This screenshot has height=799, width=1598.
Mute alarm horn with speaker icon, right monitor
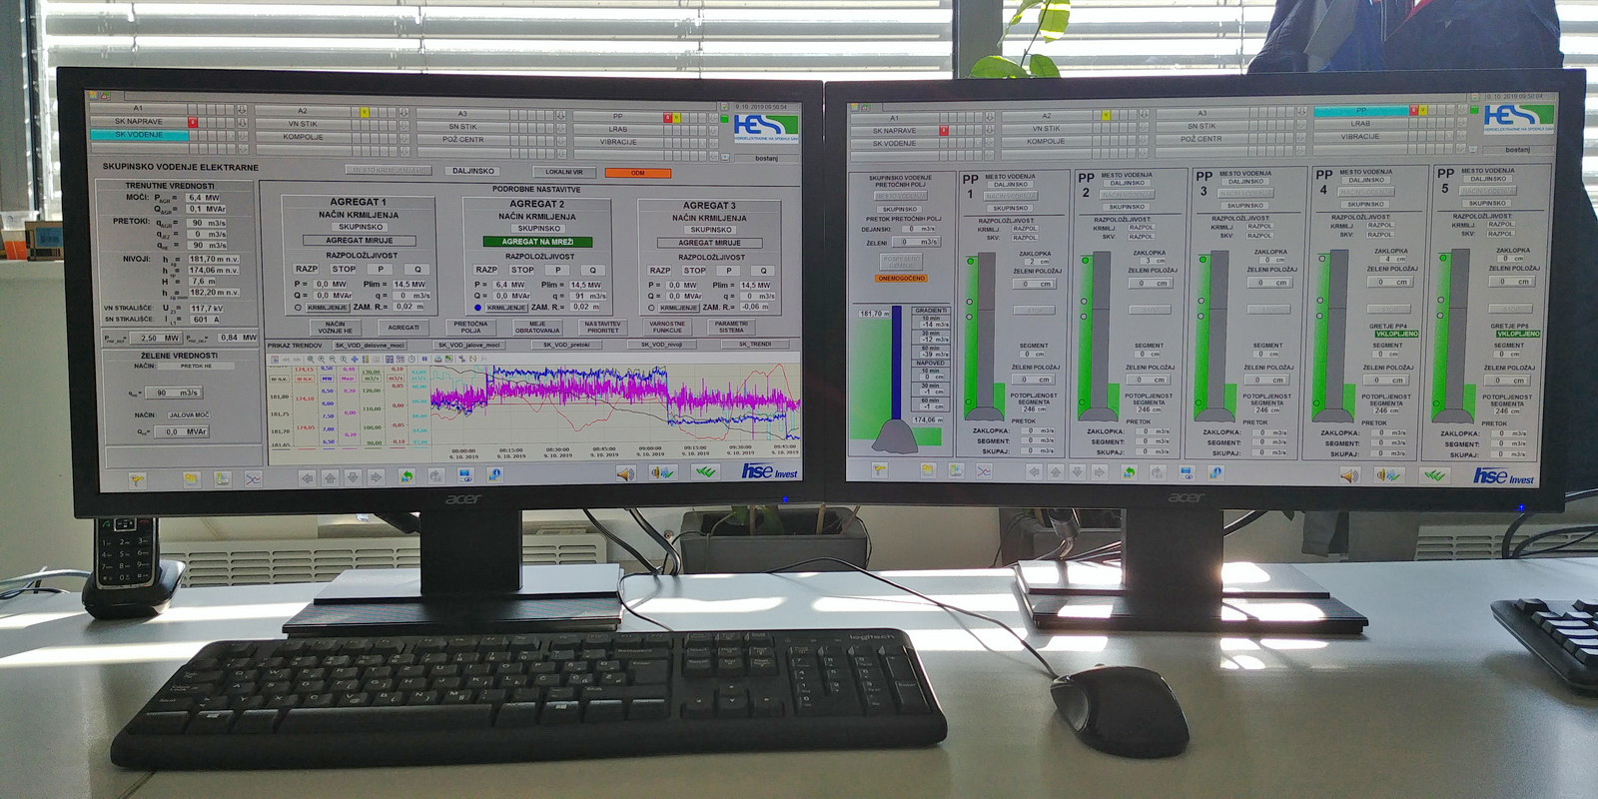pos(1349,475)
